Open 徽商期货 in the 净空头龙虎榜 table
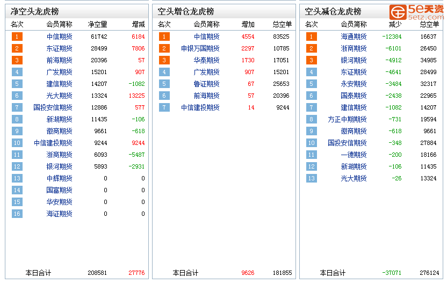 click(x=59, y=132)
